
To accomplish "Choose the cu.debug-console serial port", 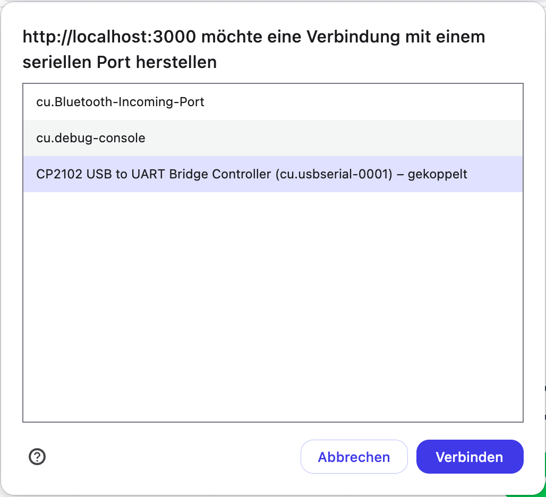I will click(x=273, y=138).
